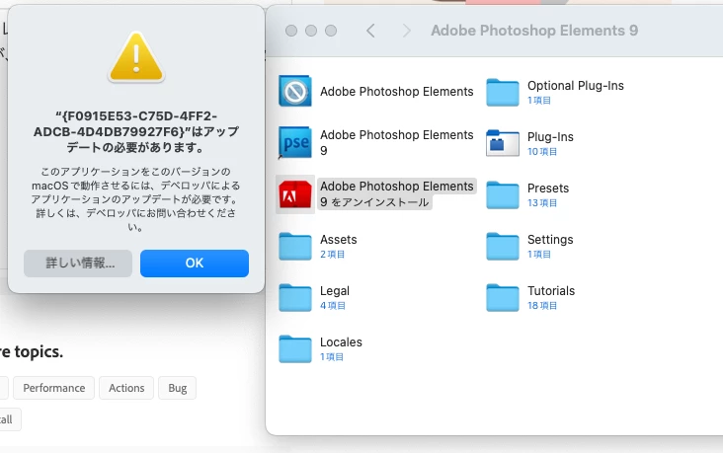
Task: Click the 'Legal' folder name
Action: 335,291
